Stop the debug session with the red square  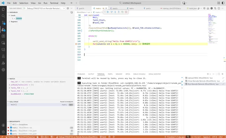126,12
